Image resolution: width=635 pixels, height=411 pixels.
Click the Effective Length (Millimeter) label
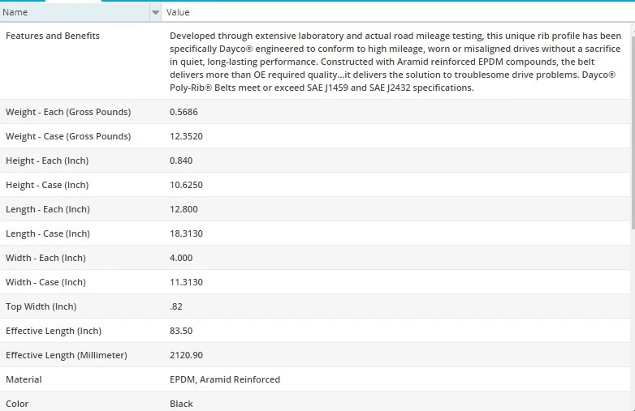point(67,355)
